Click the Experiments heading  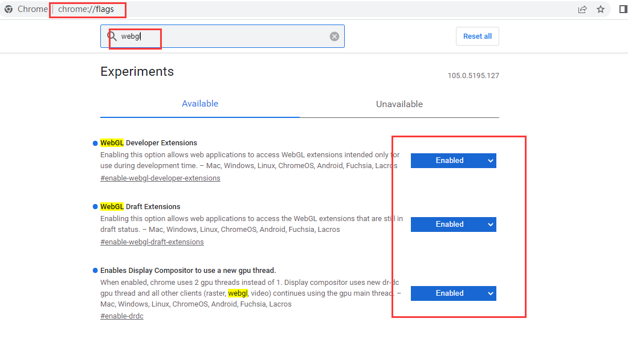137,72
